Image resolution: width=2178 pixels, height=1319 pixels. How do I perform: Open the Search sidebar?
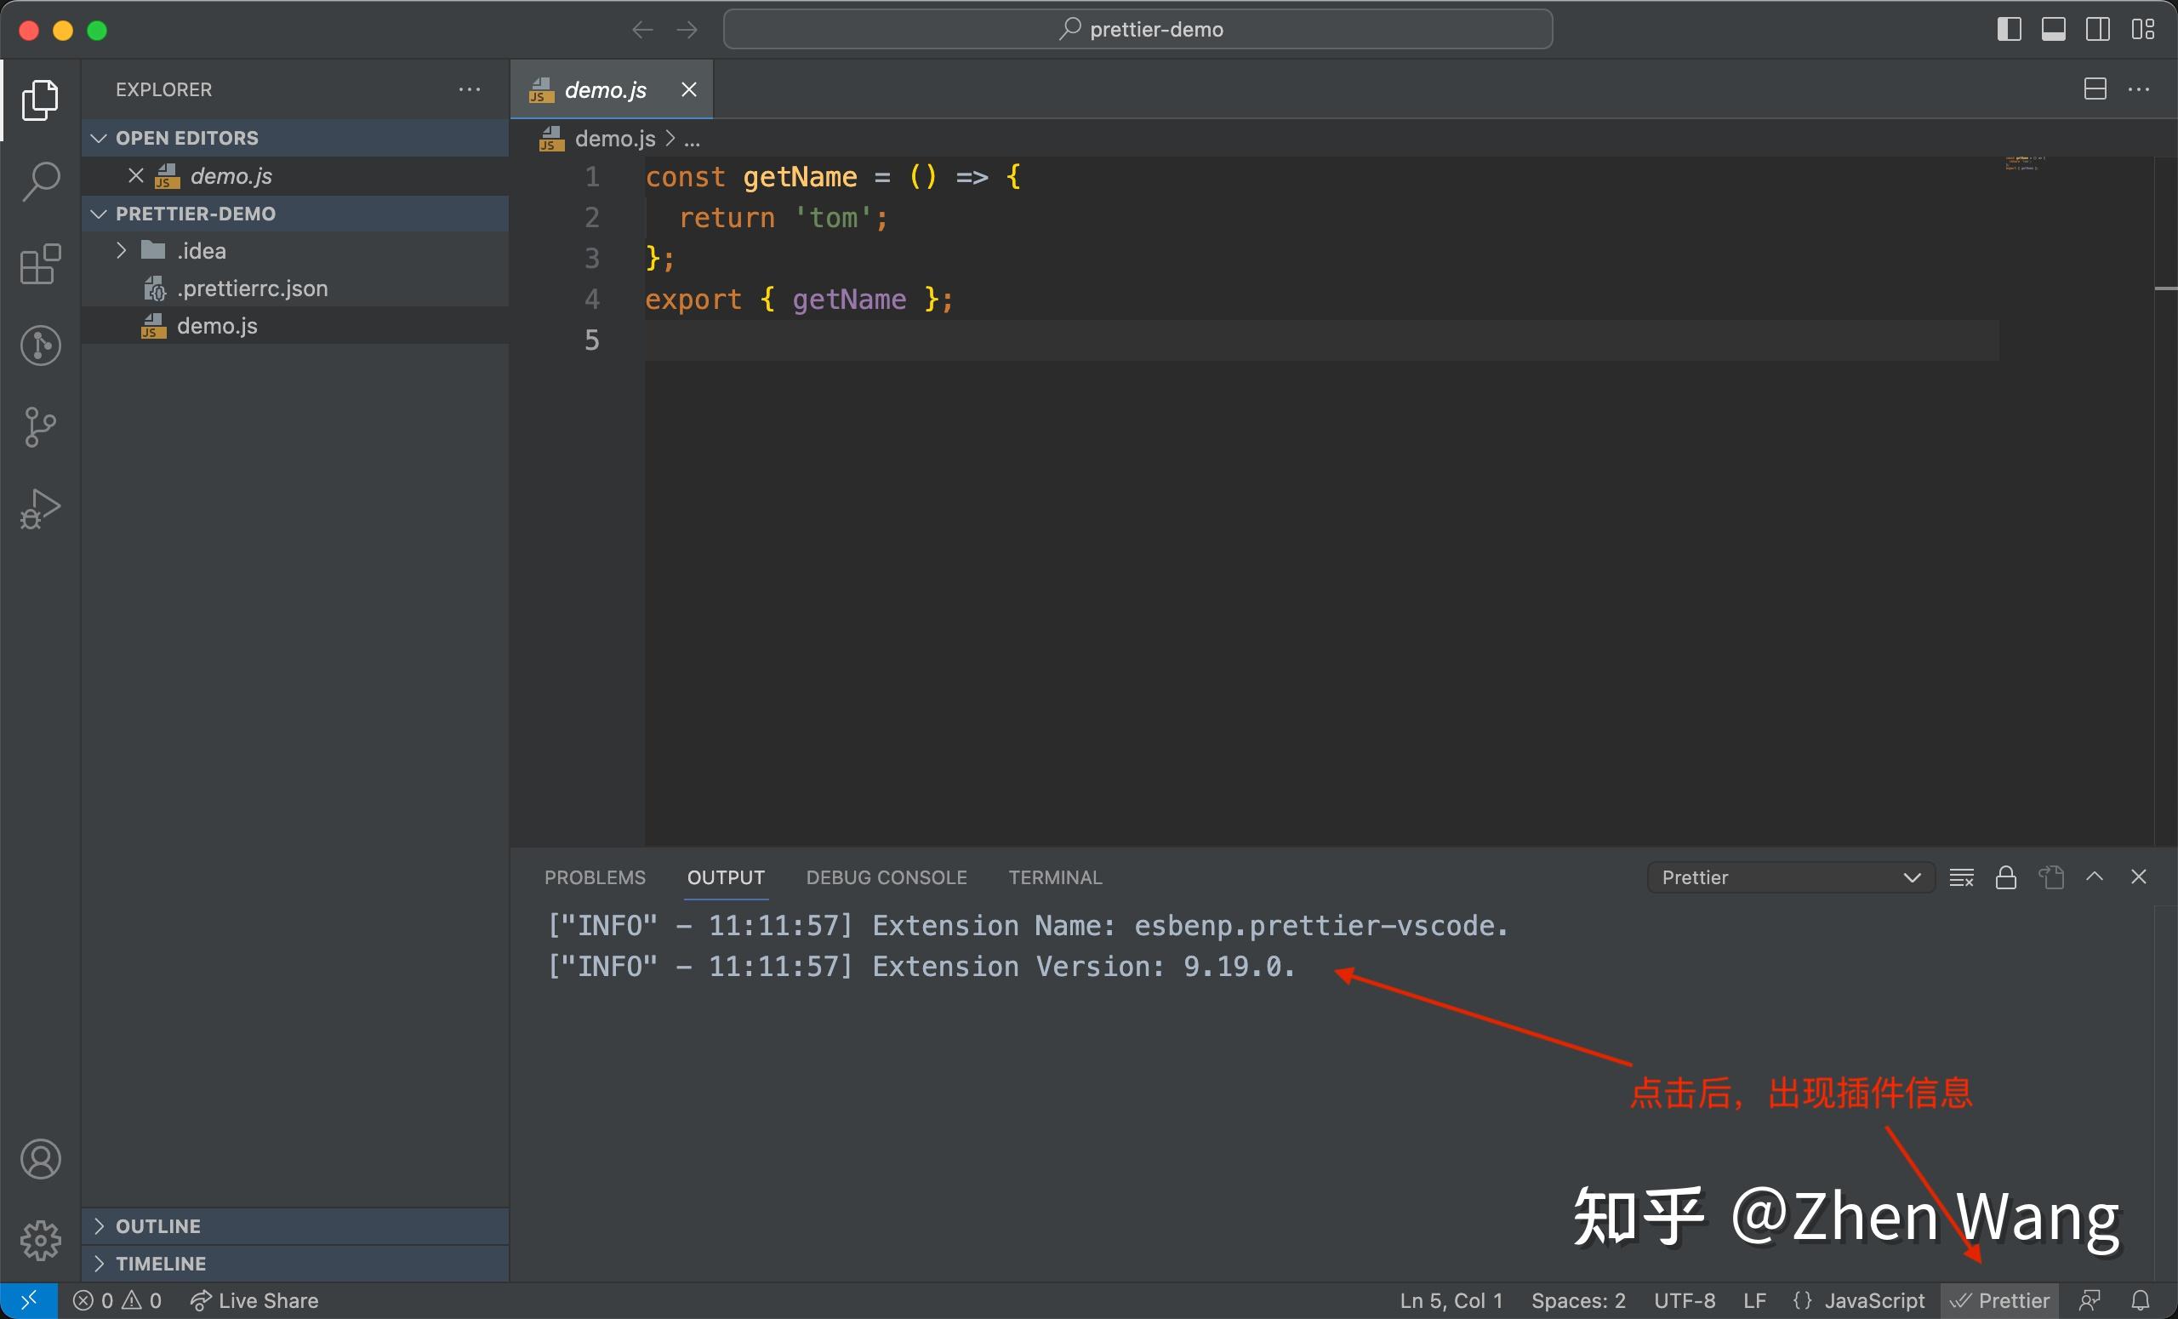click(x=40, y=181)
